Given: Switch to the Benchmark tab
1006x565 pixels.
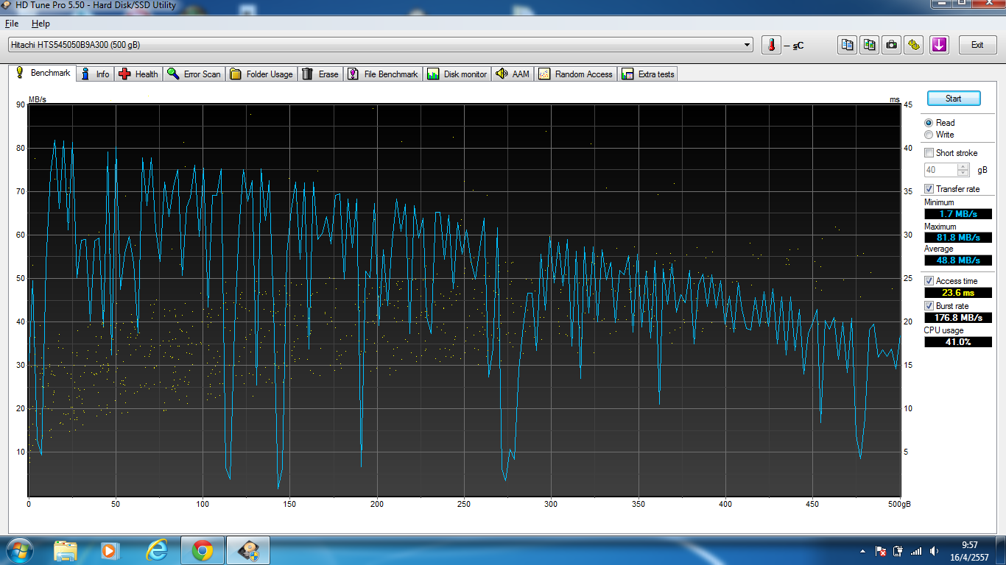Looking at the screenshot, I should [x=43, y=73].
